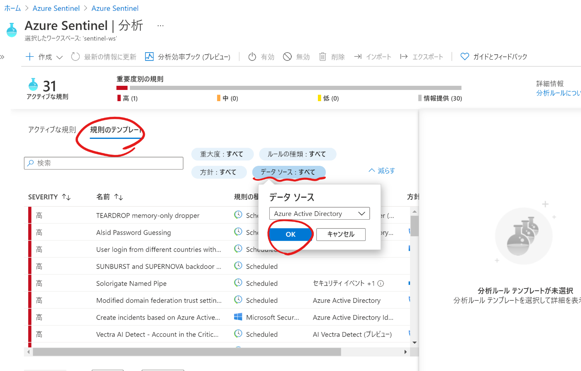Select Vectra AI Detect rule
The image size is (581, 371).
click(157, 335)
